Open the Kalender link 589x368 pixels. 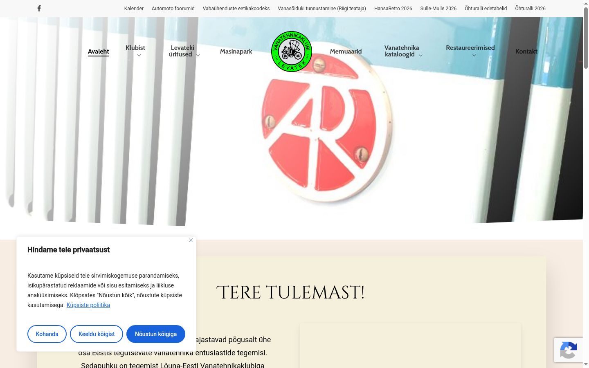[134, 9]
